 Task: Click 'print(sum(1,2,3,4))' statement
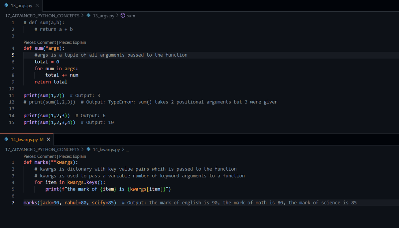tap(49, 122)
